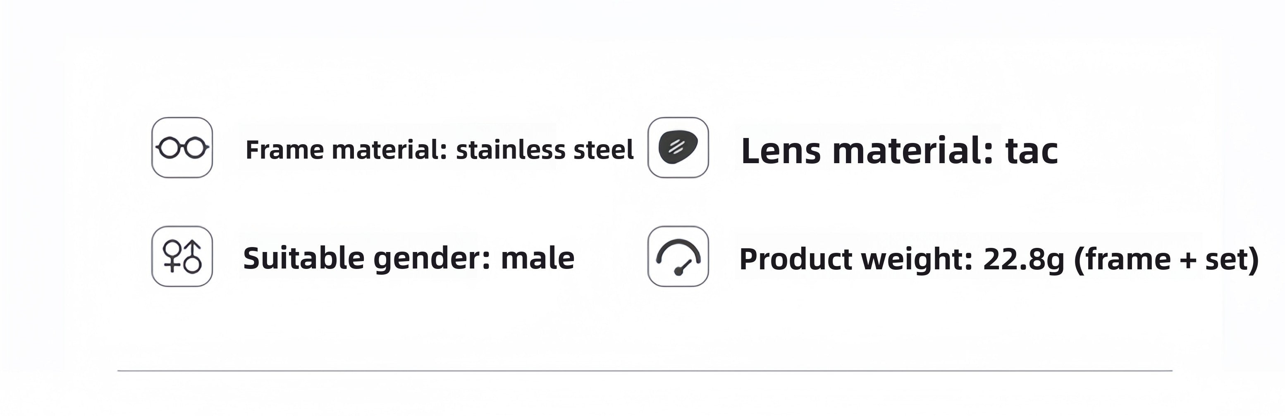Click the gender symbols icon
The width and height of the screenshot is (1285, 416).
coord(182,256)
